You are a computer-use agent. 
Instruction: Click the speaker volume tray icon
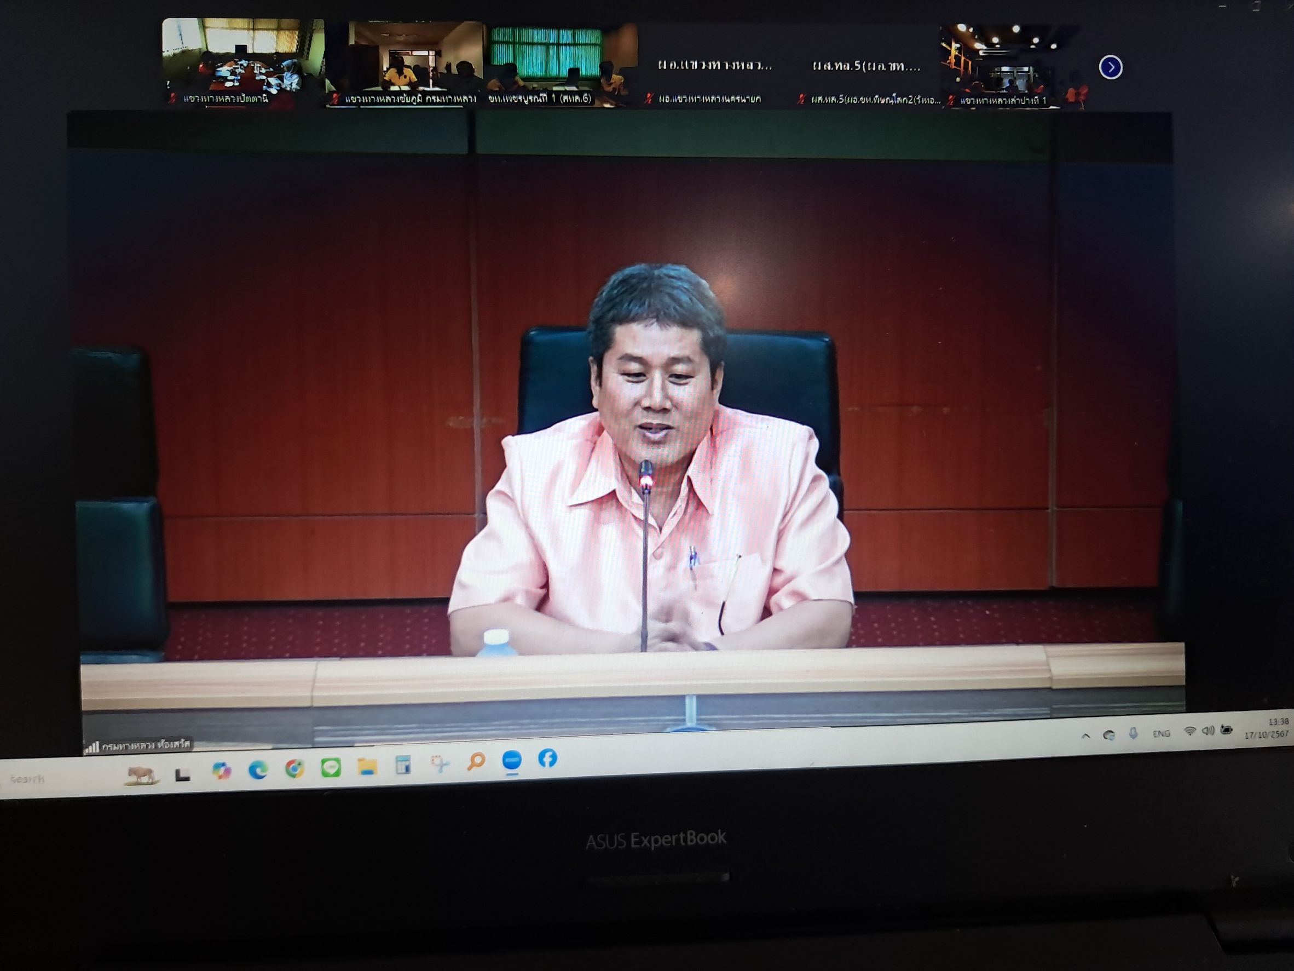[1208, 731]
